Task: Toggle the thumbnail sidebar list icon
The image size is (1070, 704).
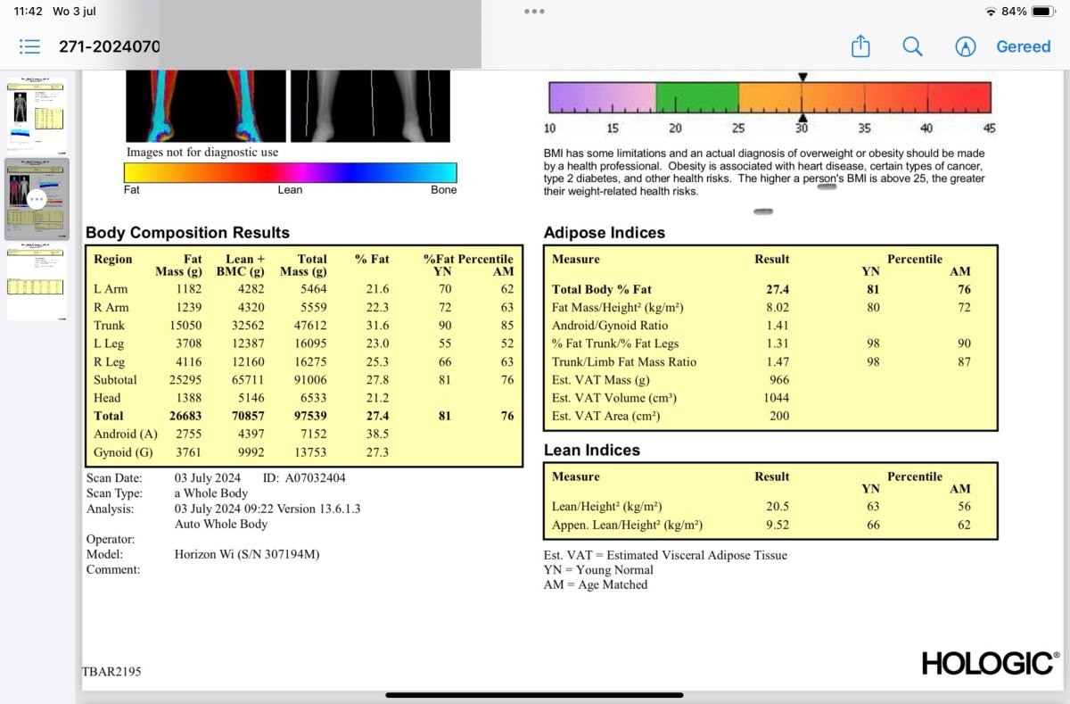Action: coord(29,46)
